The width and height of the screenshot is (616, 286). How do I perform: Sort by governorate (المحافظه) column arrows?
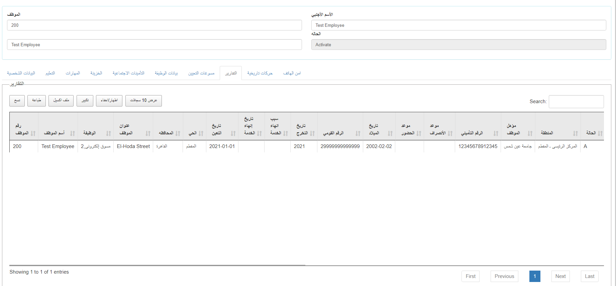coord(178,133)
